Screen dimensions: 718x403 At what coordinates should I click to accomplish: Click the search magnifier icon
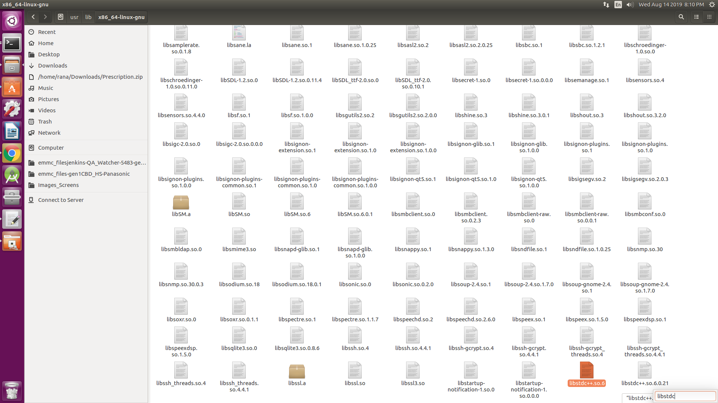pos(681,17)
